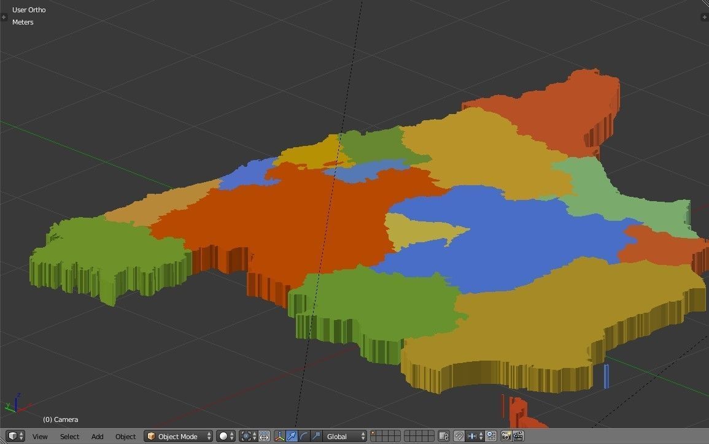Screen dimensions: 709x444
Task: Render OpenGL animation with clapperboard icon
Action: pyautogui.click(x=518, y=436)
